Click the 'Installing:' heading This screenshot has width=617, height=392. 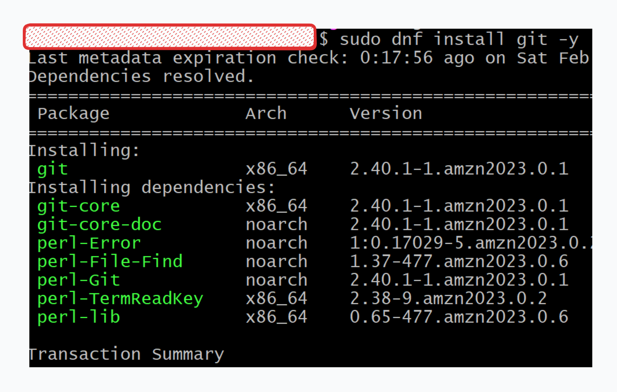point(84,150)
